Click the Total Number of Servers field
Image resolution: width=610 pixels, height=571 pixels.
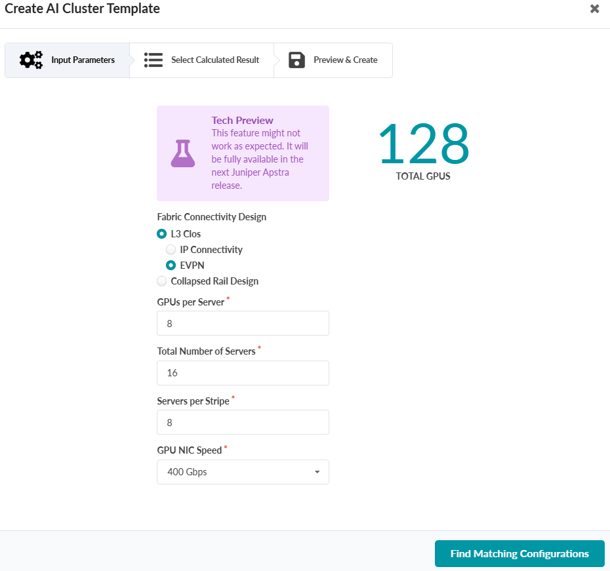pos(243,373)
